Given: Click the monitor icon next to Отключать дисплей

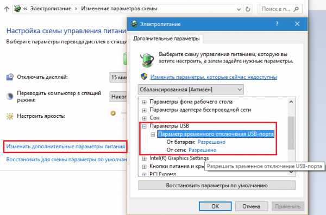Looking at the screenshot, I should point(10,77).
